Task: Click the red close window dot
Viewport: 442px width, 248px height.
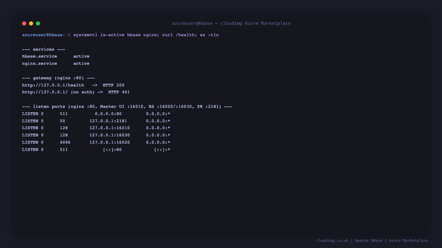Action: [x=24, y=23]
